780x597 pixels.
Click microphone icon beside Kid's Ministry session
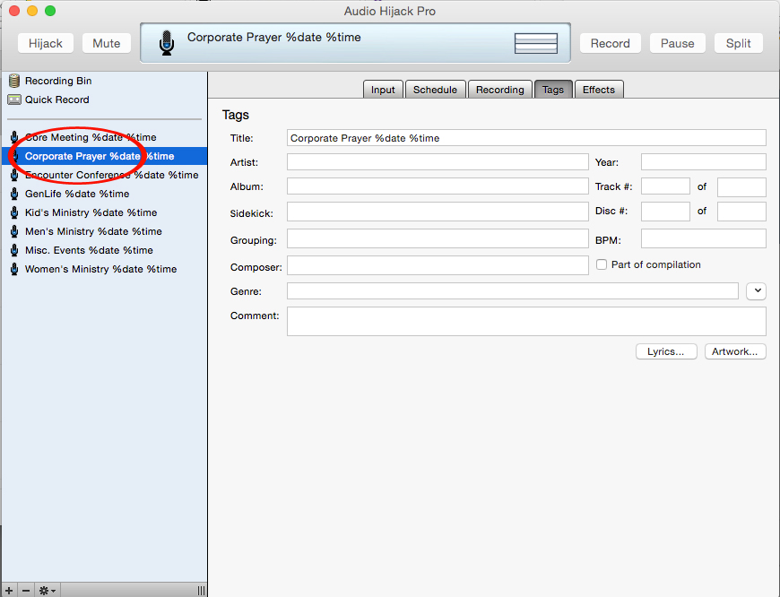[14, 212]
